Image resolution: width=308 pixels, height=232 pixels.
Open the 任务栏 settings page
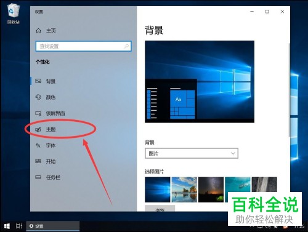[x=83, y=177]
